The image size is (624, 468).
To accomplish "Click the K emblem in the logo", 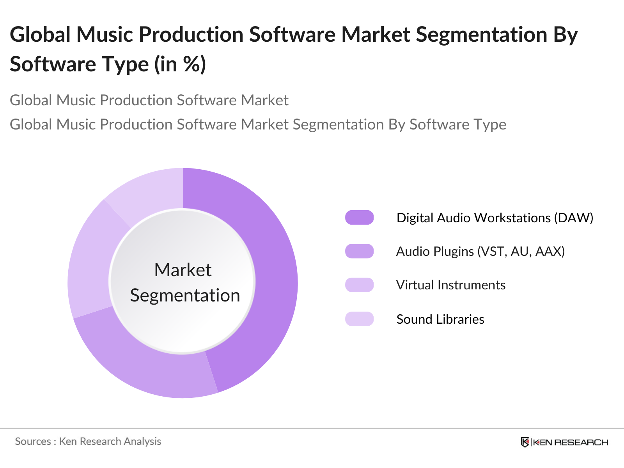I will click(525, 442).
